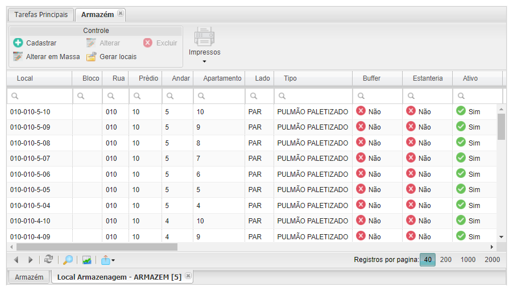Click Estanteria Não icon for 010-010-5-06

coord(411,173)
